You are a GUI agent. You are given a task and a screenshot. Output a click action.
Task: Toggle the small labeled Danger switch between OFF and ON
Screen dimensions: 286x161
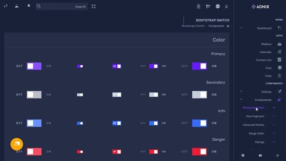154,152
